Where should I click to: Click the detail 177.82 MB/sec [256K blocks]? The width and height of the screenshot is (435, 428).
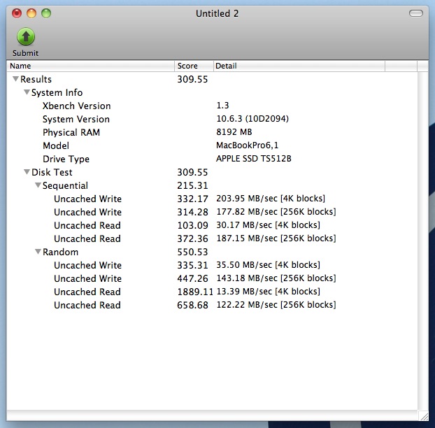276,212
